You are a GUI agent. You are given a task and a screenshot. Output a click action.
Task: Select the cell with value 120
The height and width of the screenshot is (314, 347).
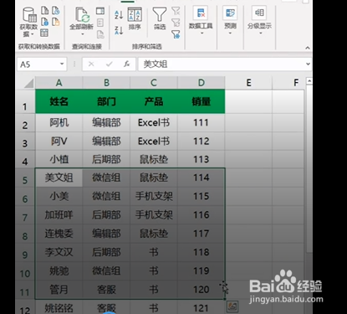click(202, 290)
